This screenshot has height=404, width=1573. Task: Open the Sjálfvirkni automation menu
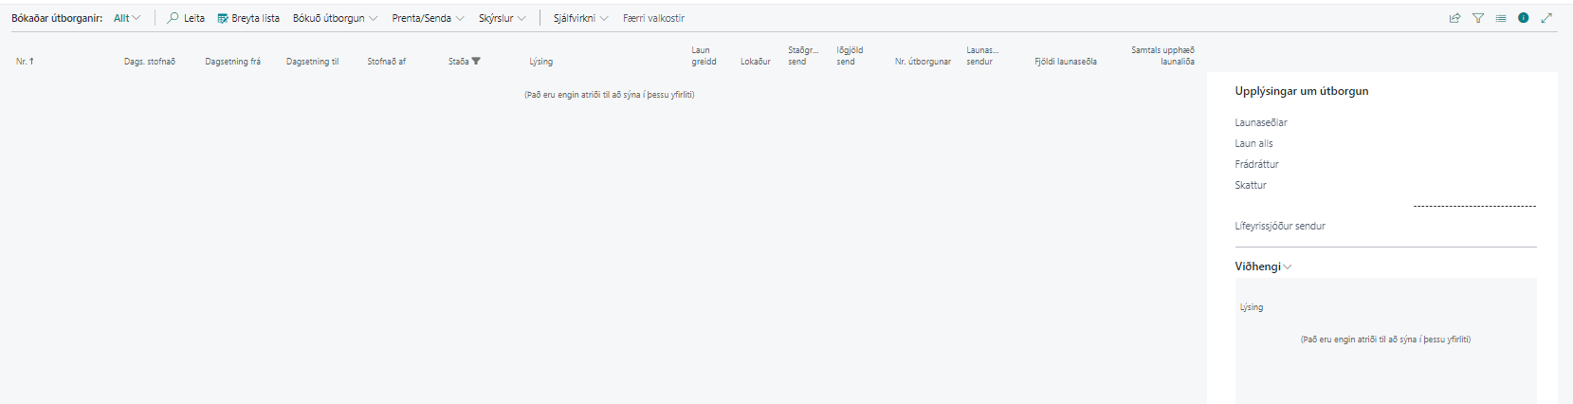[x=580, y=18]
